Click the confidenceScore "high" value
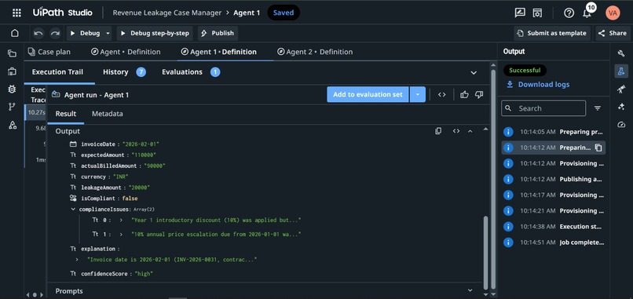 (144, 274)
